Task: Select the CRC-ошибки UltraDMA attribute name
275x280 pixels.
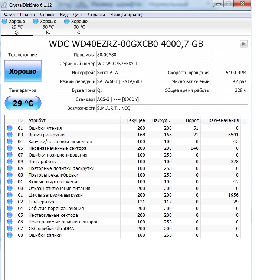Action: pyautogui.click(x=51, y=229)
